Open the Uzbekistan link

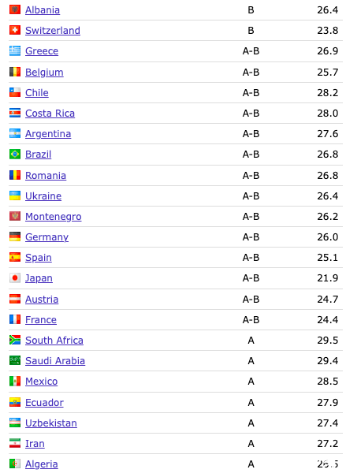[51, 423]
